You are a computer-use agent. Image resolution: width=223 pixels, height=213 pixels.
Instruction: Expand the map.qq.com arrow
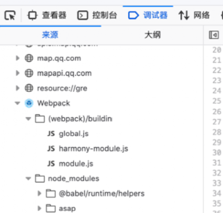click(18, 58)
